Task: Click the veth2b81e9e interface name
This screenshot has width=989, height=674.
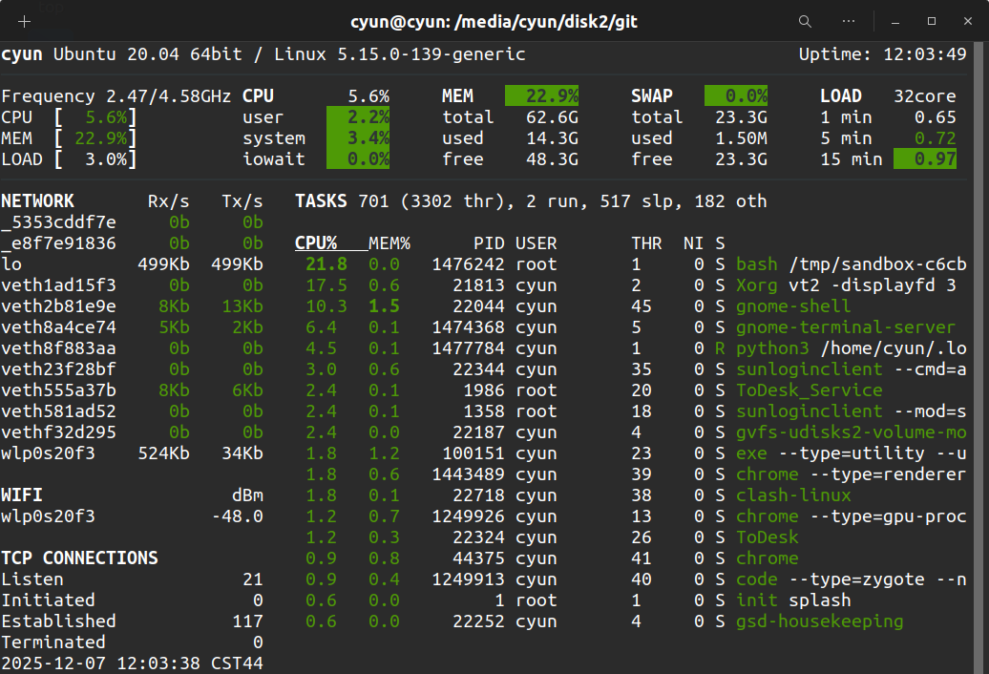Action: (58, 306)
